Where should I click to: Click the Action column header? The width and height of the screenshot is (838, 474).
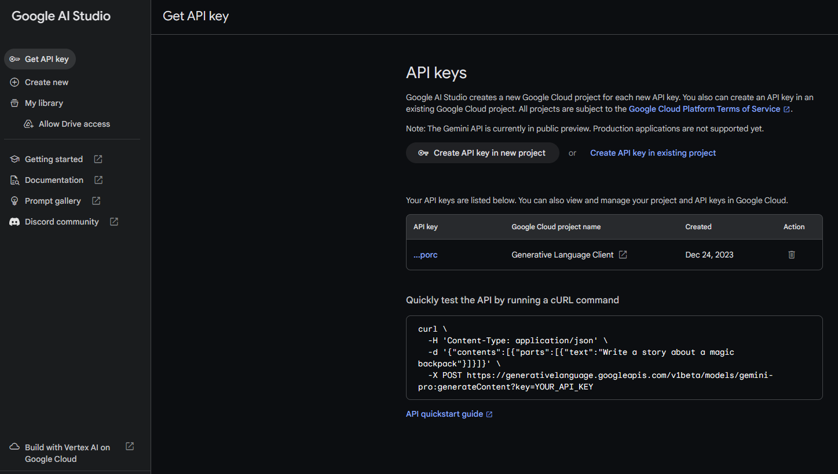[x=794, y=227]
